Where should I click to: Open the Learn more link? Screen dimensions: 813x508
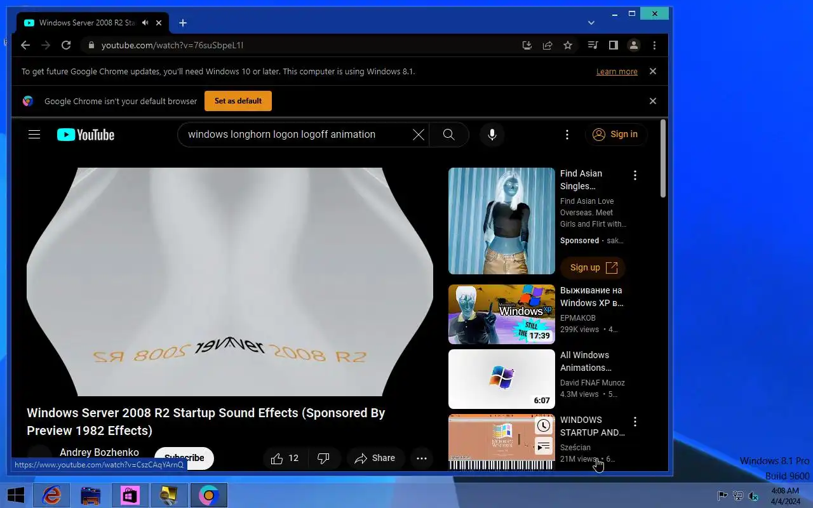617,72
